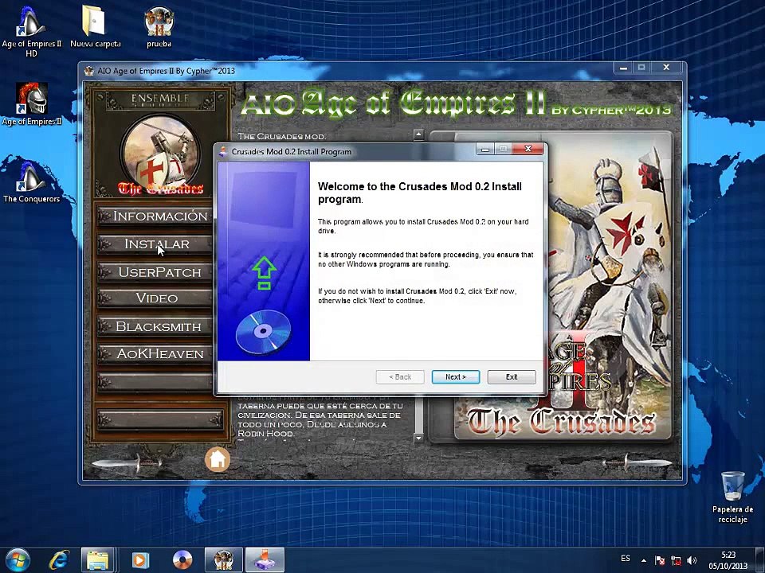This screenshot has width=765, height=573.
Task: Open the Información menu entry
Action: click(155, 216)
